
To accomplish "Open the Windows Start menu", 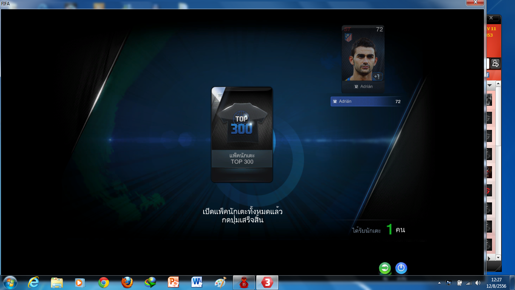I will coord(10,282).
